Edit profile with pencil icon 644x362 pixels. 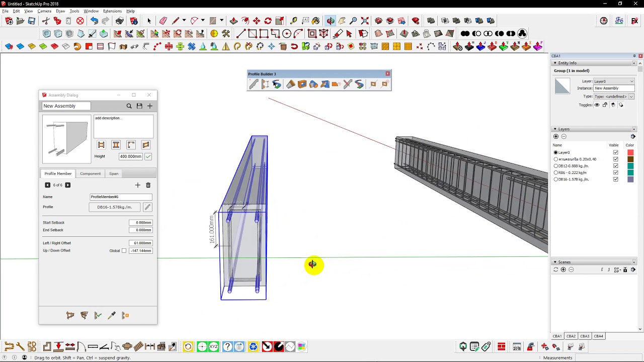click(x=147, y=207)
